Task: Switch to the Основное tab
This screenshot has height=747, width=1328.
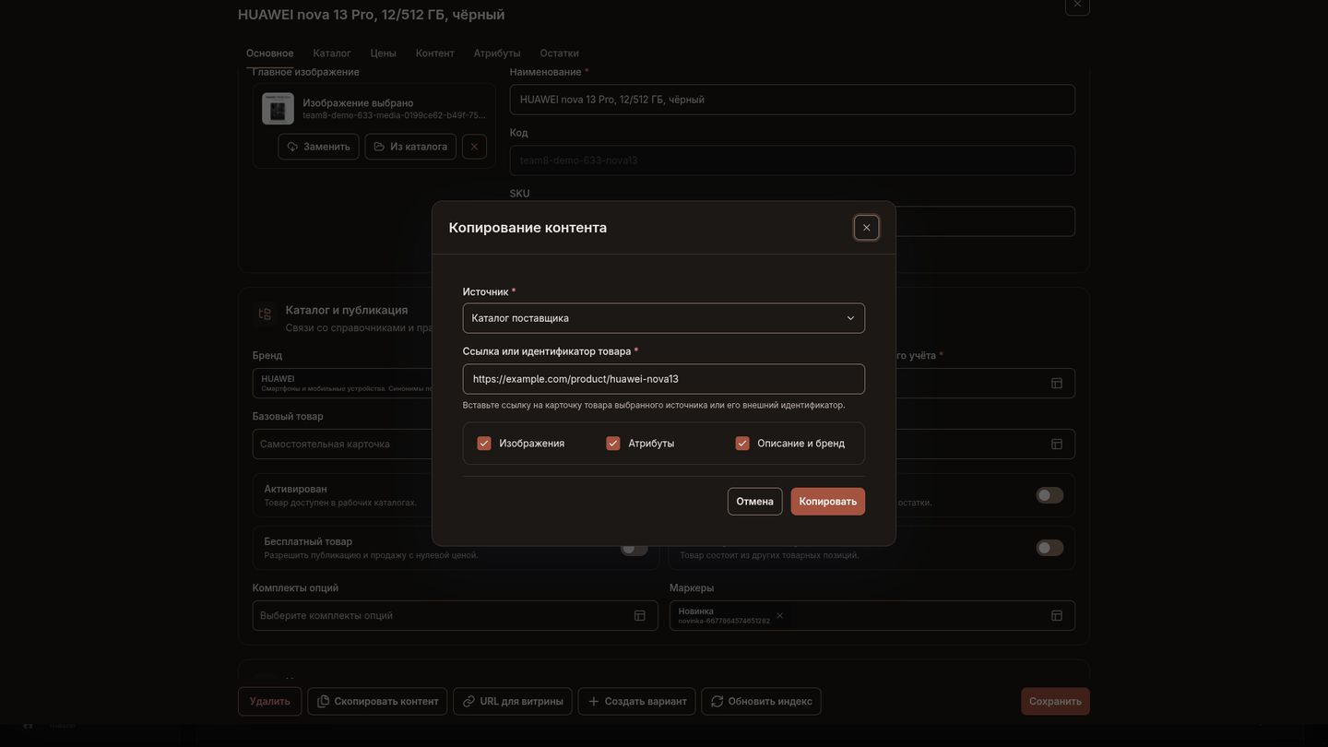Action: (270, 53)
